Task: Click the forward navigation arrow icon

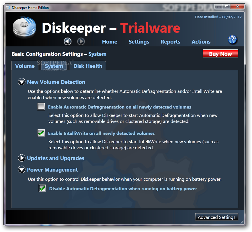Action: 81,42
